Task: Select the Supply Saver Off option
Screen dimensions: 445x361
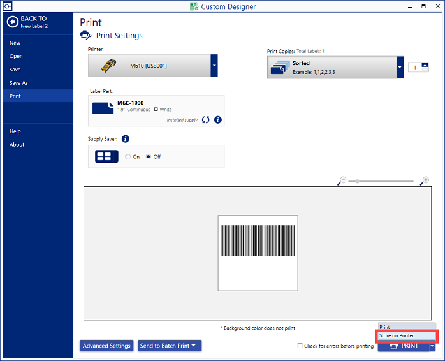Action: click(149, 157)
